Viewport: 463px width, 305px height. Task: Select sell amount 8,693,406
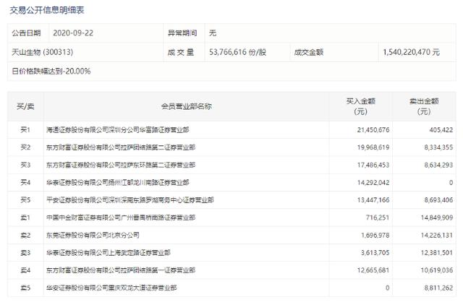click(x=439, y=200)
